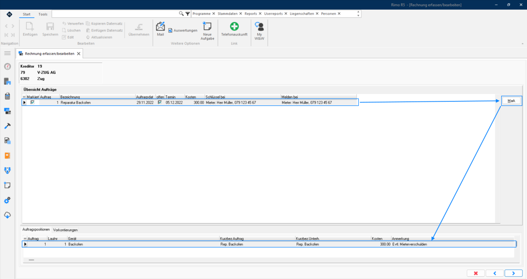Open the orange notebook icon in sidebar
This screenshot has height=279, width=527.
tap(7, 155)
